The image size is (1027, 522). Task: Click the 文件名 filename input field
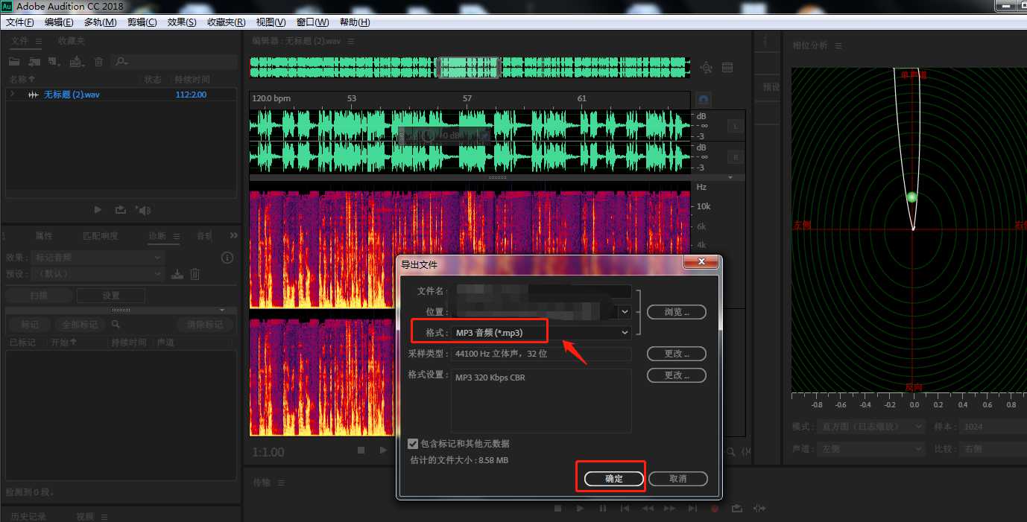(543, 291)
